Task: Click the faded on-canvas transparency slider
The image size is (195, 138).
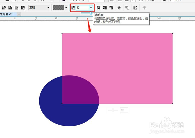Action: [113, 110]
